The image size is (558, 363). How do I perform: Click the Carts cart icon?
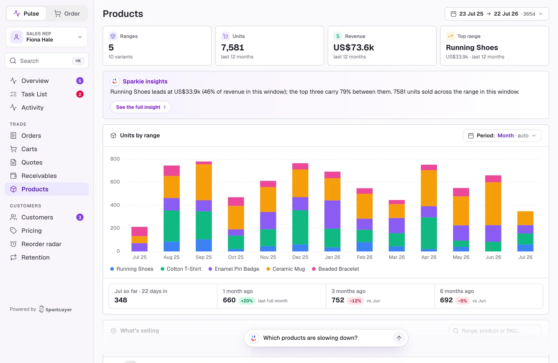(x=14, y=149)
